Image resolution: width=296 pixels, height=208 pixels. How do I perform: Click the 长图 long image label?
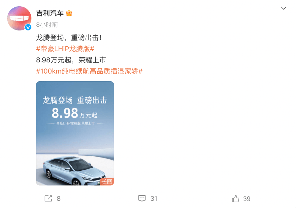click(x=107, y=182)
